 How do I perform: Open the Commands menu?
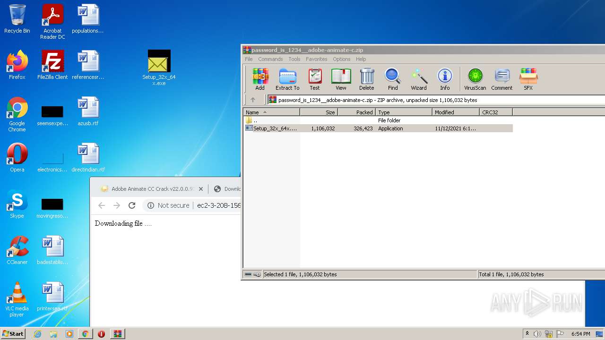tap(270, 59)
